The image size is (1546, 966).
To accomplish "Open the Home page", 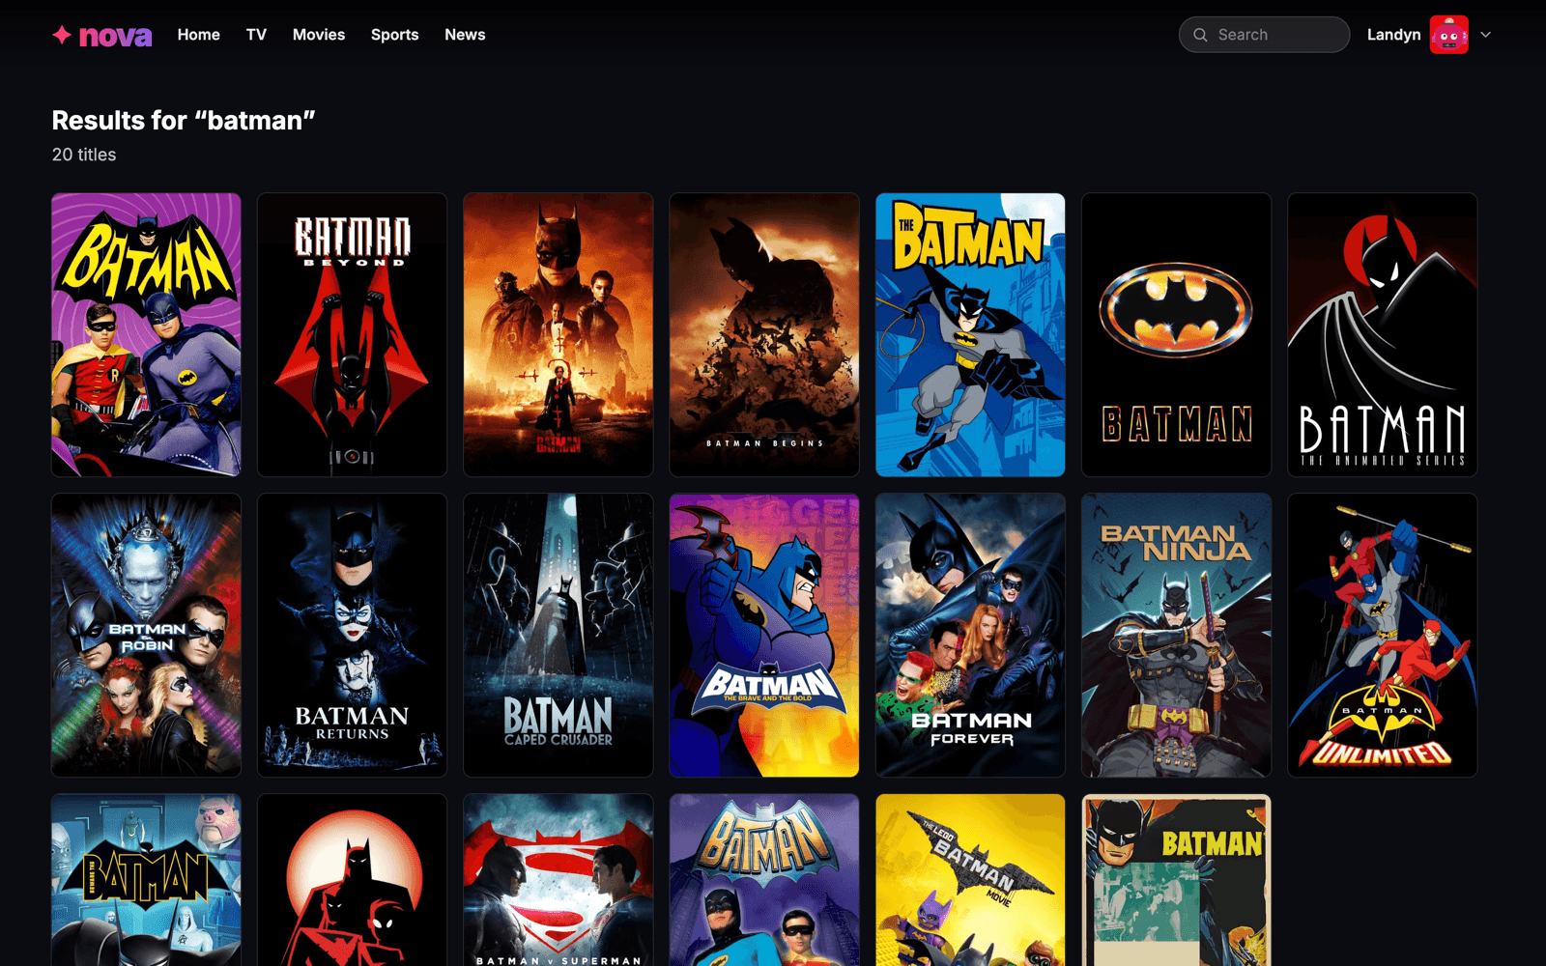I will [x=198, y=35].
